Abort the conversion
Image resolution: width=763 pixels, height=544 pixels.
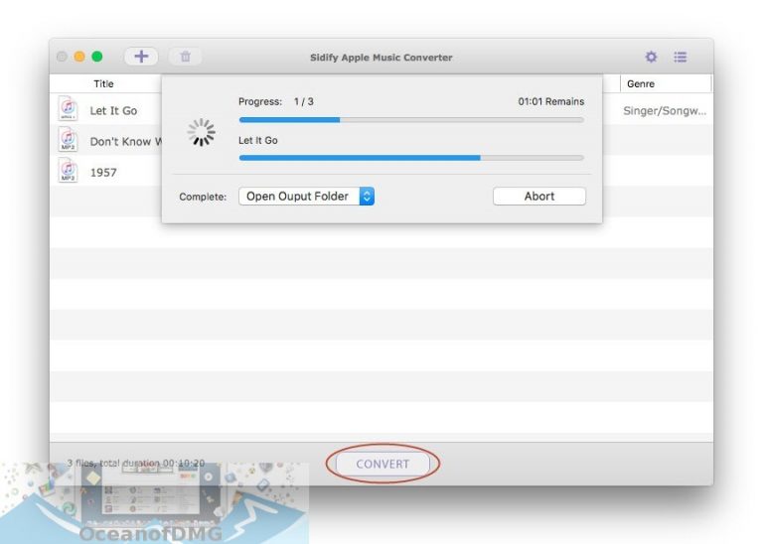point(539,197)
